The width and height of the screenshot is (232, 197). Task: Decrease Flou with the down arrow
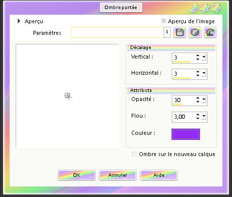198,118
